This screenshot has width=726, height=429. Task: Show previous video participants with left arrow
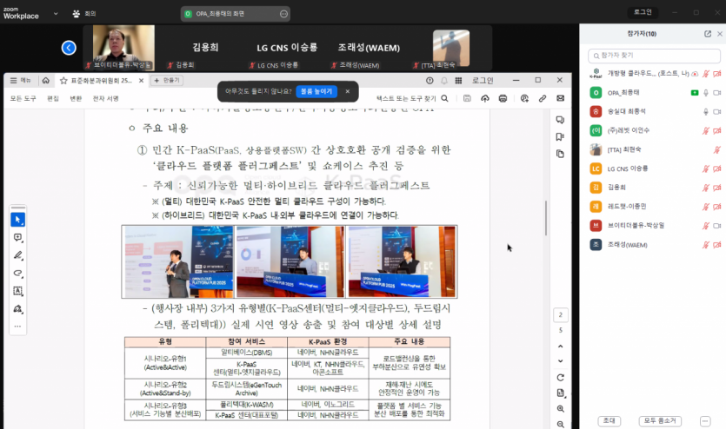tap(69, 48)
